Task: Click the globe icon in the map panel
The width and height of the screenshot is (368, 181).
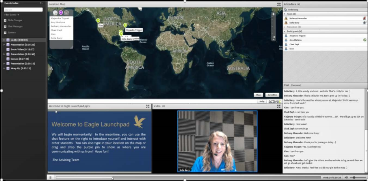Action: (55, 13)
